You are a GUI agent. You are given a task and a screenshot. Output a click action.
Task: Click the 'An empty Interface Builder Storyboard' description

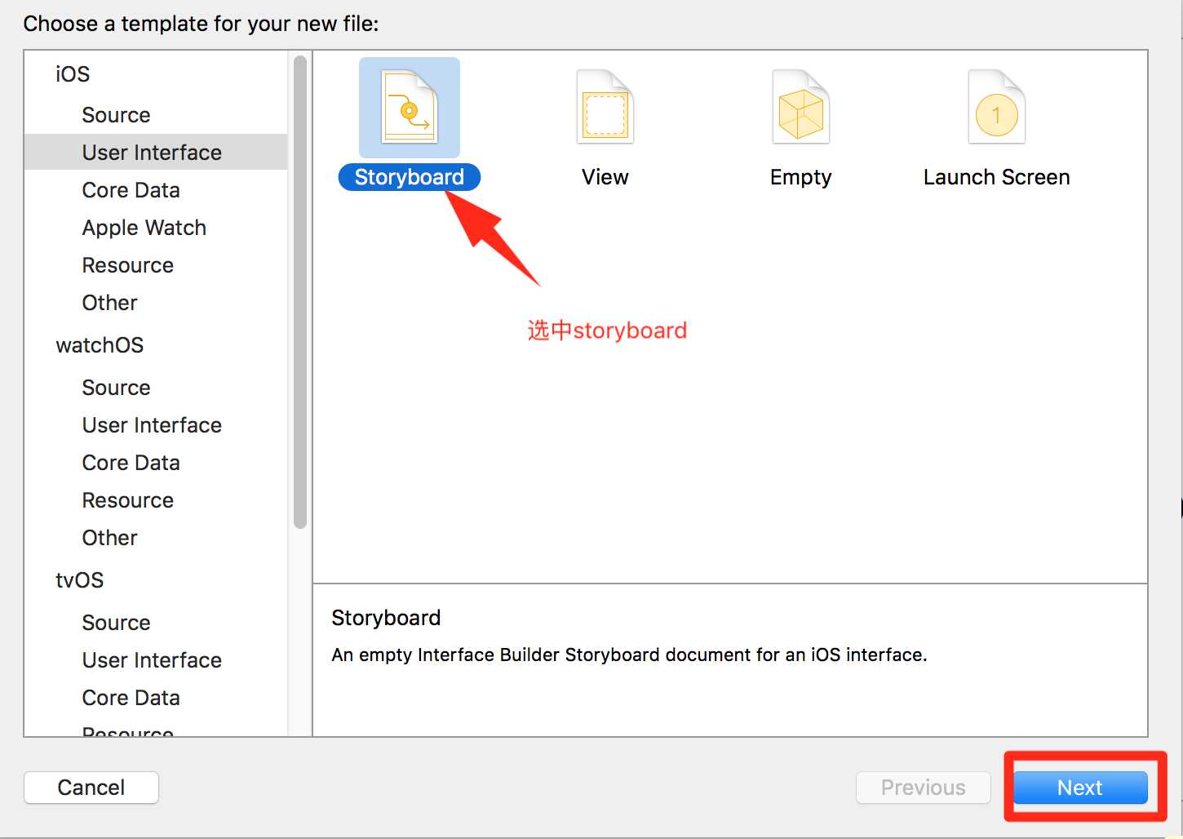629,655
